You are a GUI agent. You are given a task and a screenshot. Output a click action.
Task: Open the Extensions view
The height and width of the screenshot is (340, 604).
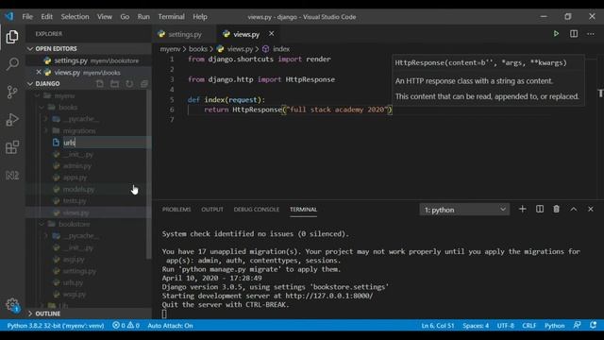pyautogui.click(x=12, y=147)
